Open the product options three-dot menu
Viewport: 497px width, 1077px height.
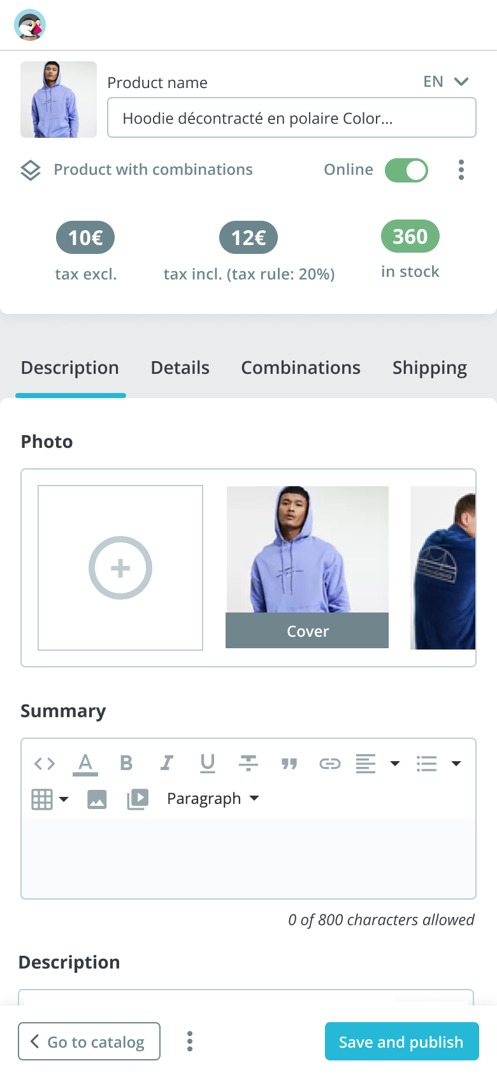(461, 170)
